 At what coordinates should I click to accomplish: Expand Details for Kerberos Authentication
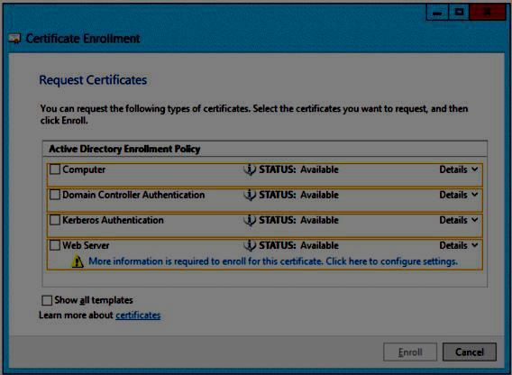click(x=459, y=220)
